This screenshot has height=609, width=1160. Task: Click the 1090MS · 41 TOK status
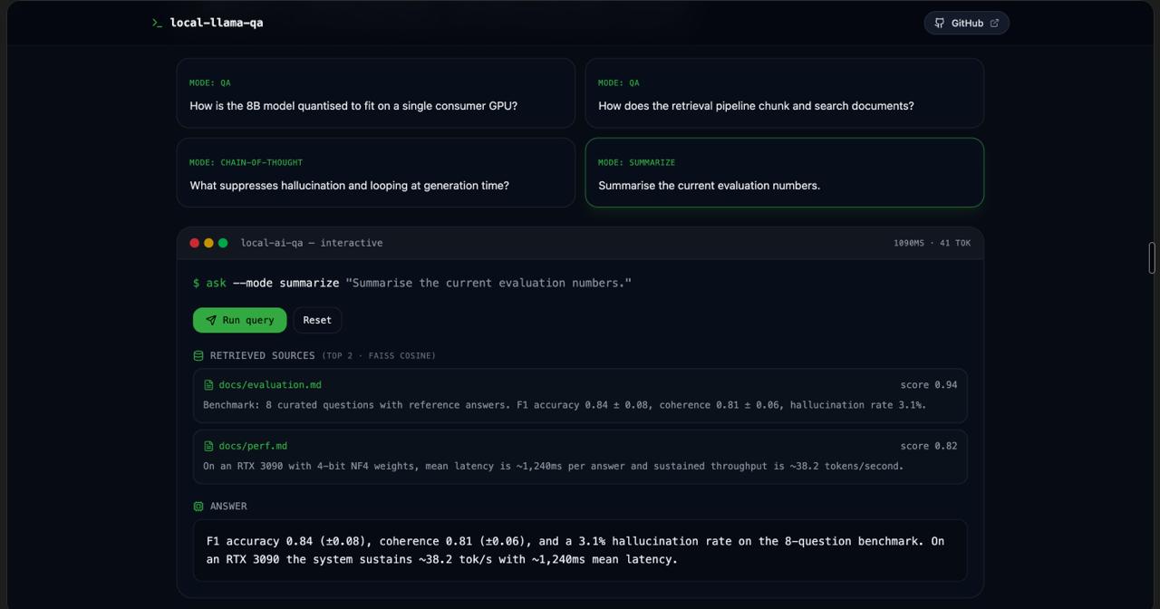point(932,243)
